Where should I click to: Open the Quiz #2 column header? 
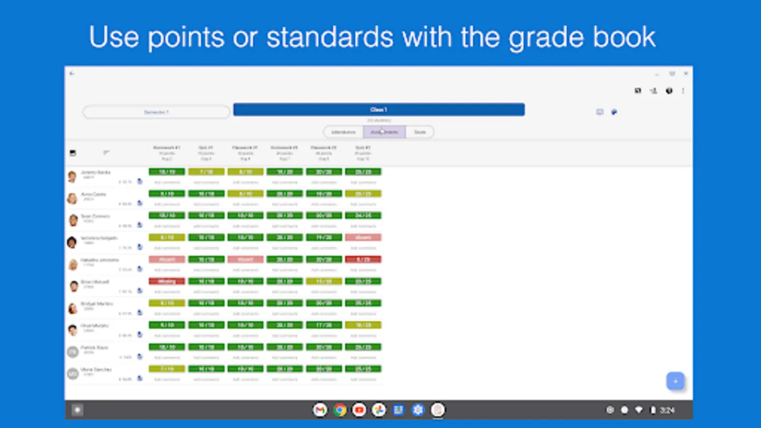pos(363,153)
